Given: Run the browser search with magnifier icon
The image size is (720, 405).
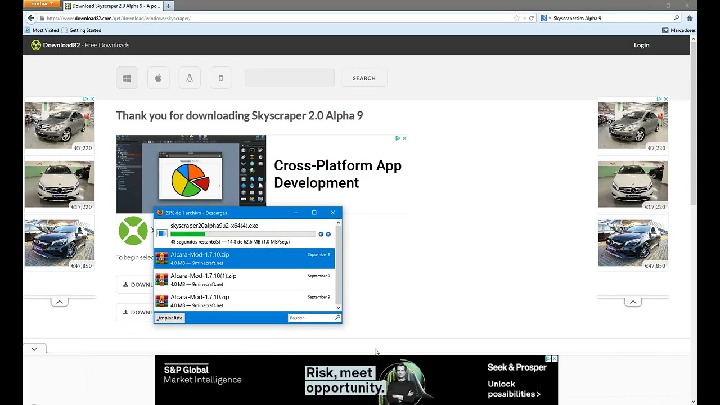Looking at the screenshot, I should pyautogui.click(x=676, y=18).
